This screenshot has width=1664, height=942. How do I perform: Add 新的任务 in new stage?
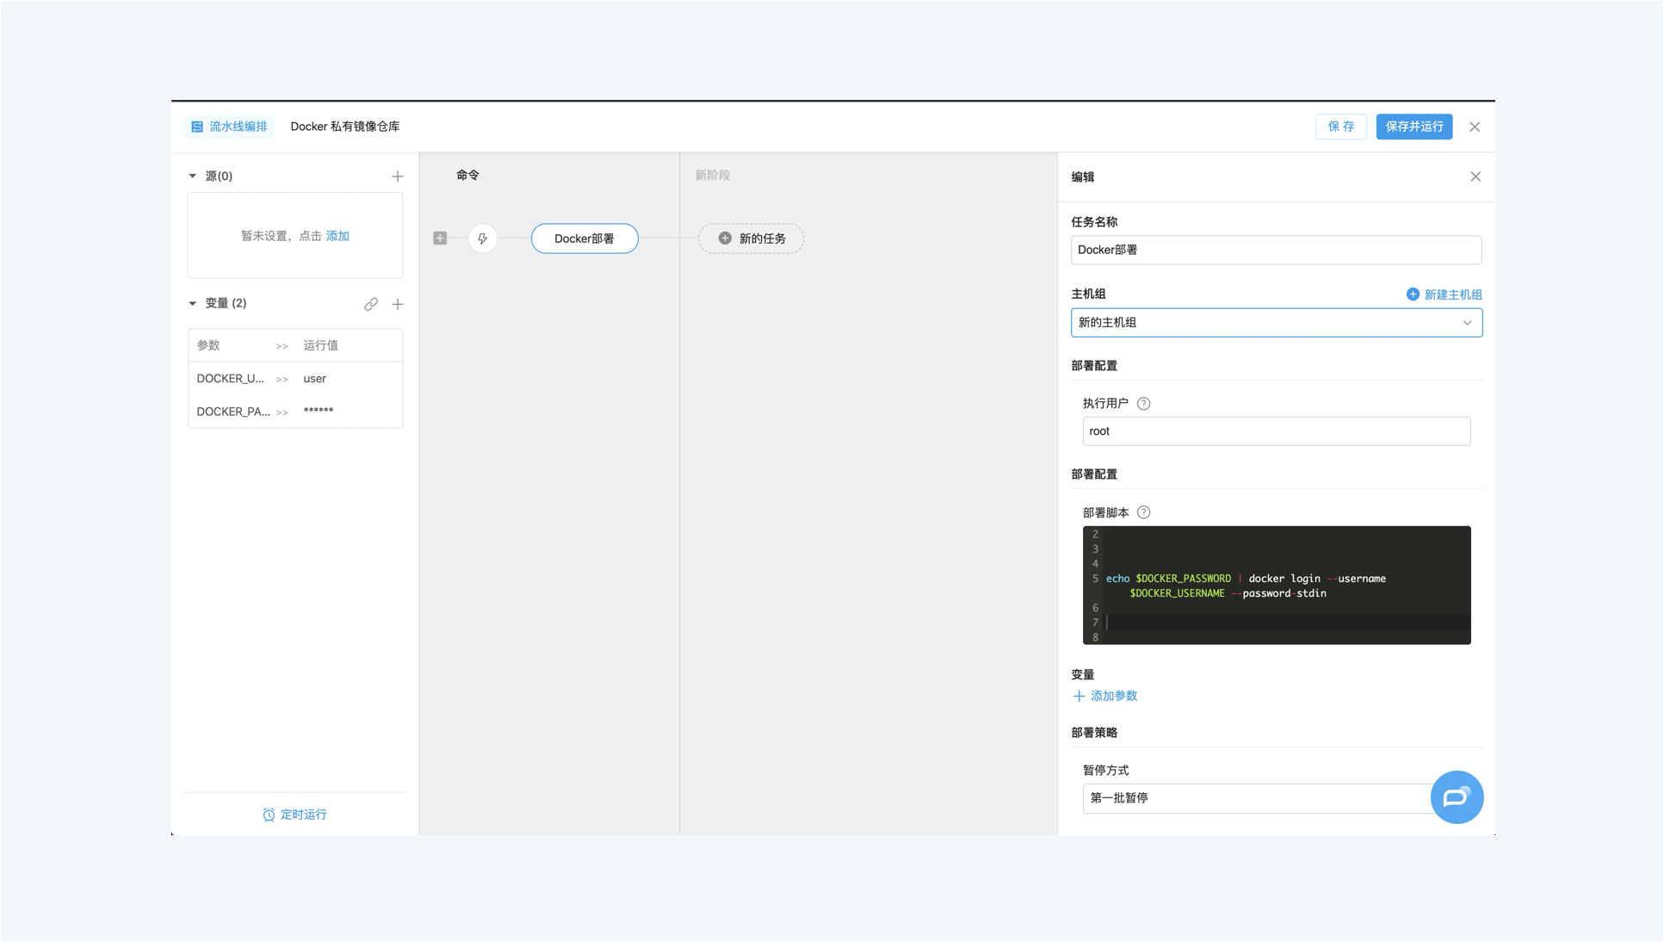(752, 239)
